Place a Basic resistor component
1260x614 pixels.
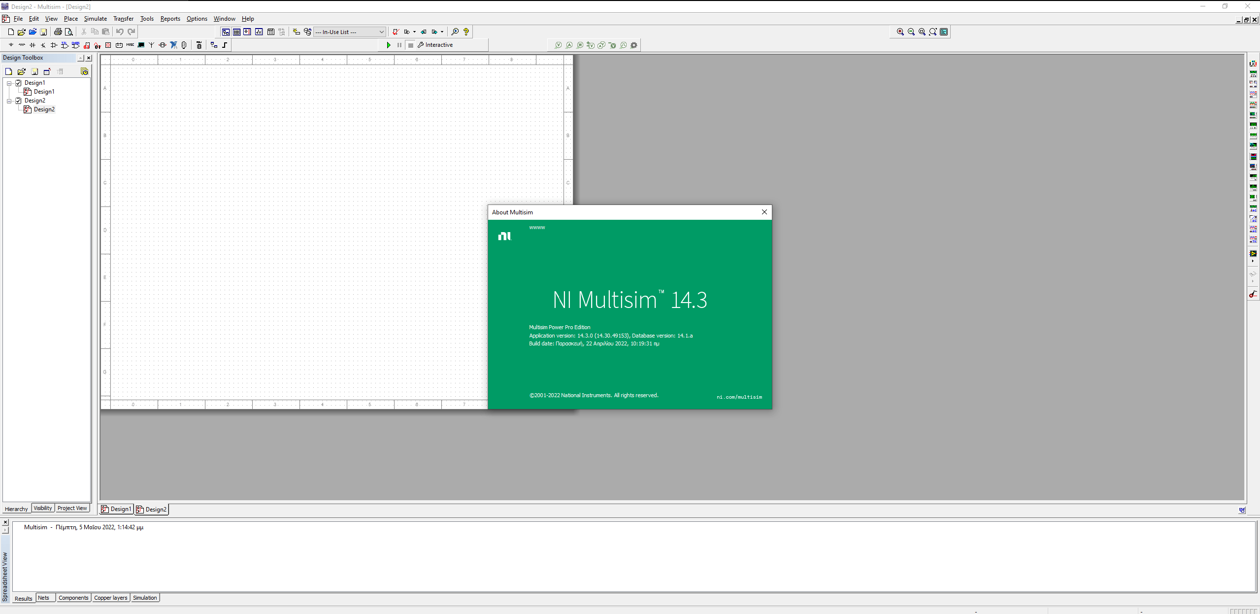pyautogui.click(x=22, y=45)
